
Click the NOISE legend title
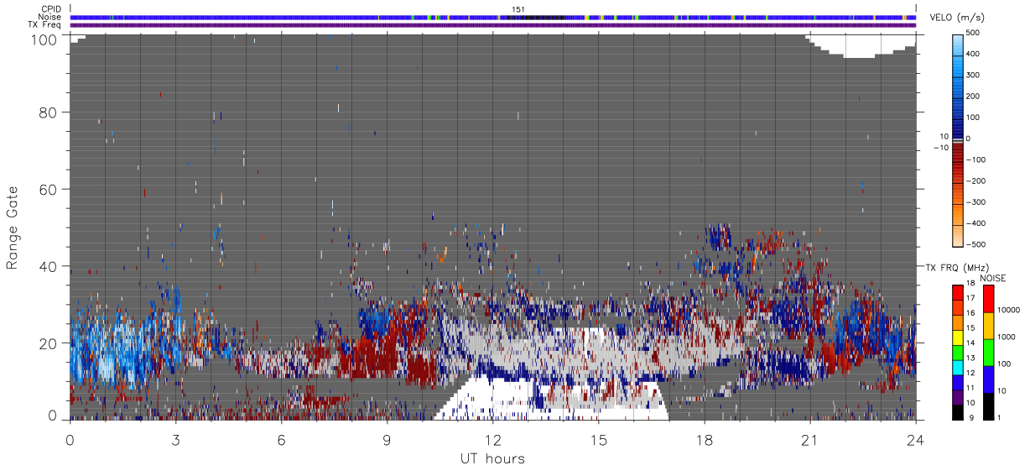994,278
